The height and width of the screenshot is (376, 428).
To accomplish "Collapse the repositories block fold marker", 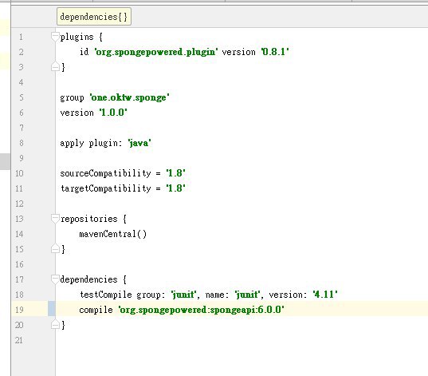I will tap(55, 219).
